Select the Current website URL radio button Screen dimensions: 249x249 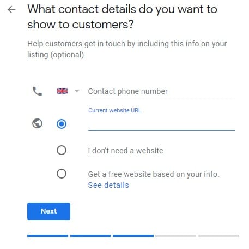[x=62, y=124]
